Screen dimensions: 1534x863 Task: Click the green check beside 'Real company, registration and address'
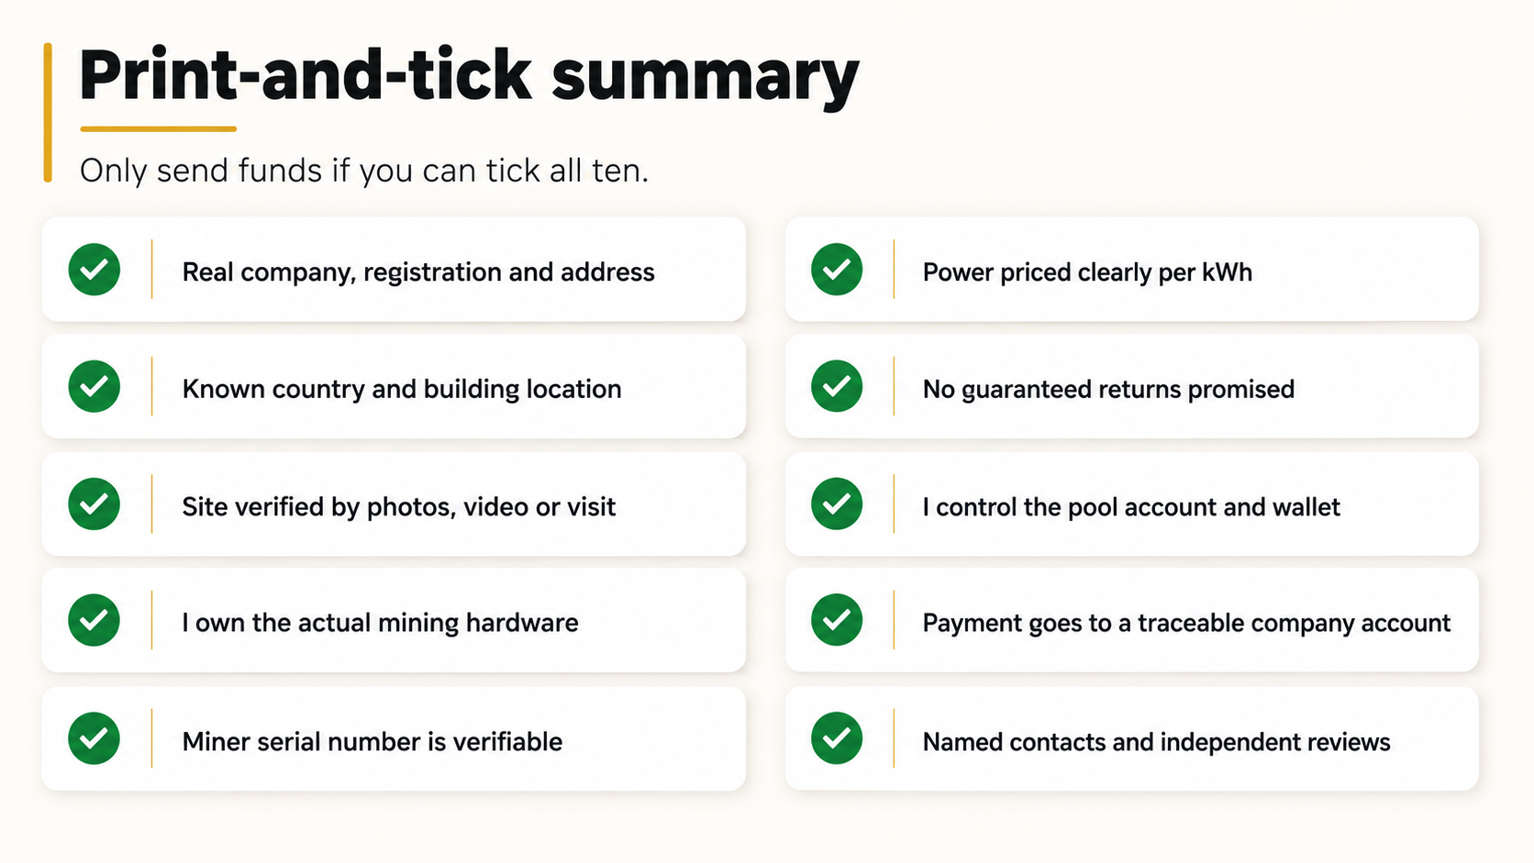[94, 270]
